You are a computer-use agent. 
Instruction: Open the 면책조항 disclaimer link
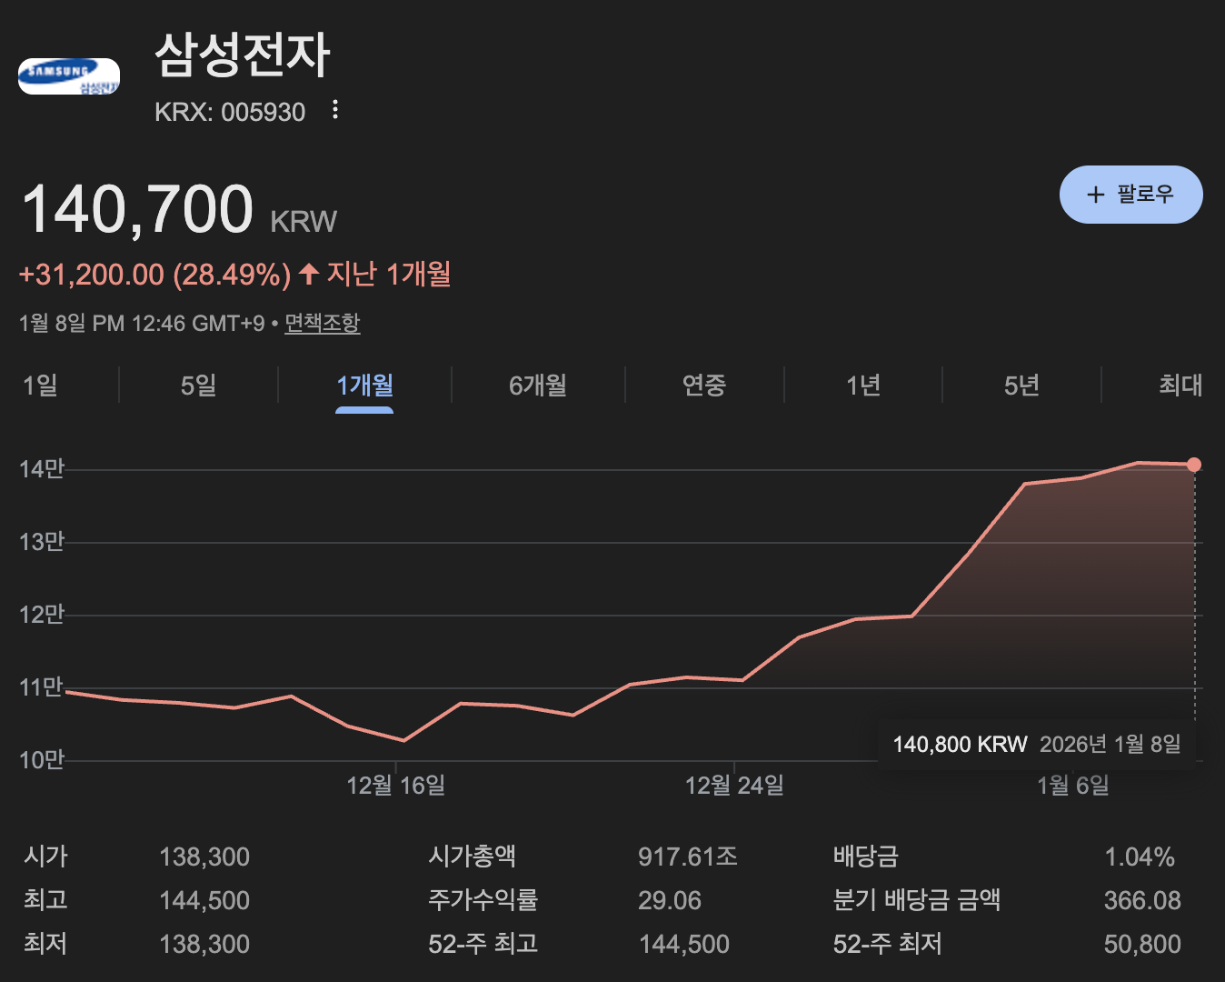click(323, 323)
